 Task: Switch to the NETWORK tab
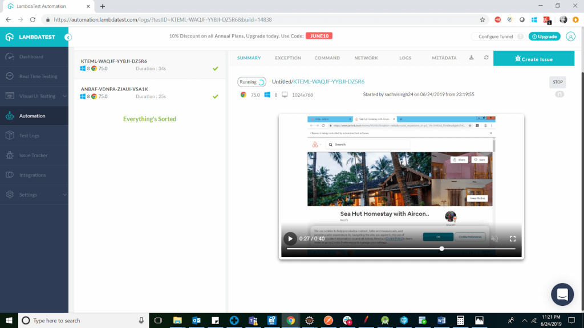(366, 58)
